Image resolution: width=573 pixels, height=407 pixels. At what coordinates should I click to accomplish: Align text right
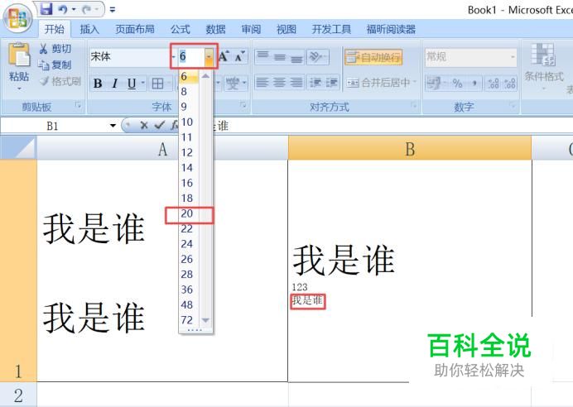point(296,83)
